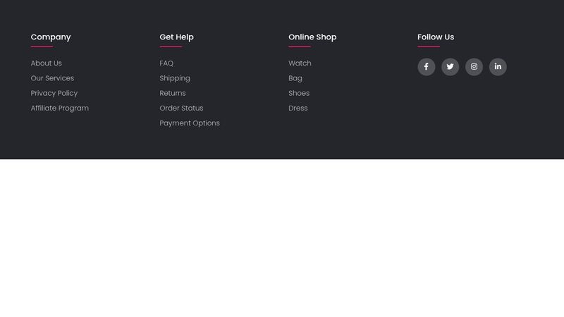
Task: Open the Our Services link
Action: click(52, 78)
